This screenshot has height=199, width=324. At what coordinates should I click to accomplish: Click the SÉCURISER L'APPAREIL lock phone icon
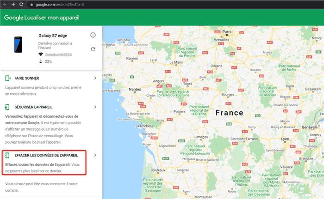click(7, 107)
